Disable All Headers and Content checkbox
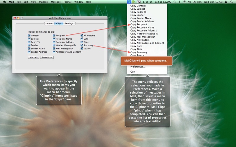The height and width of the screenshot is (147, 236). tap(54, 52)
